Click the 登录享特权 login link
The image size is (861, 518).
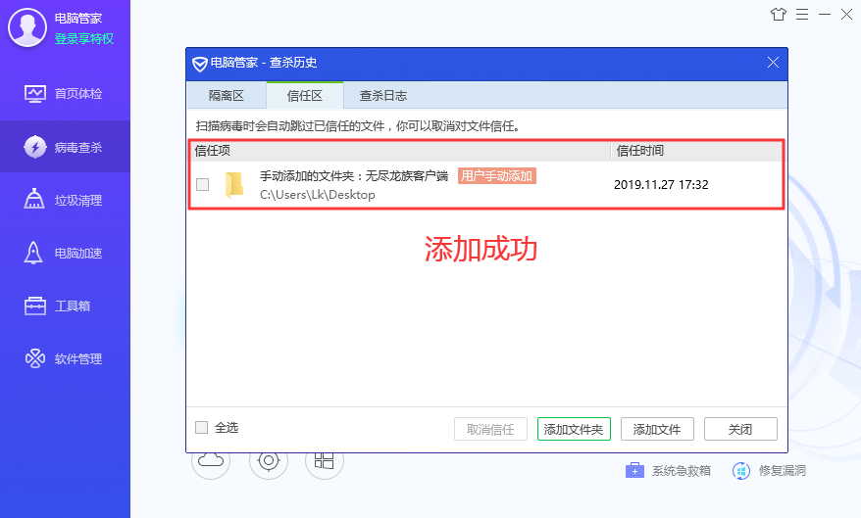[x=84, y=39]
